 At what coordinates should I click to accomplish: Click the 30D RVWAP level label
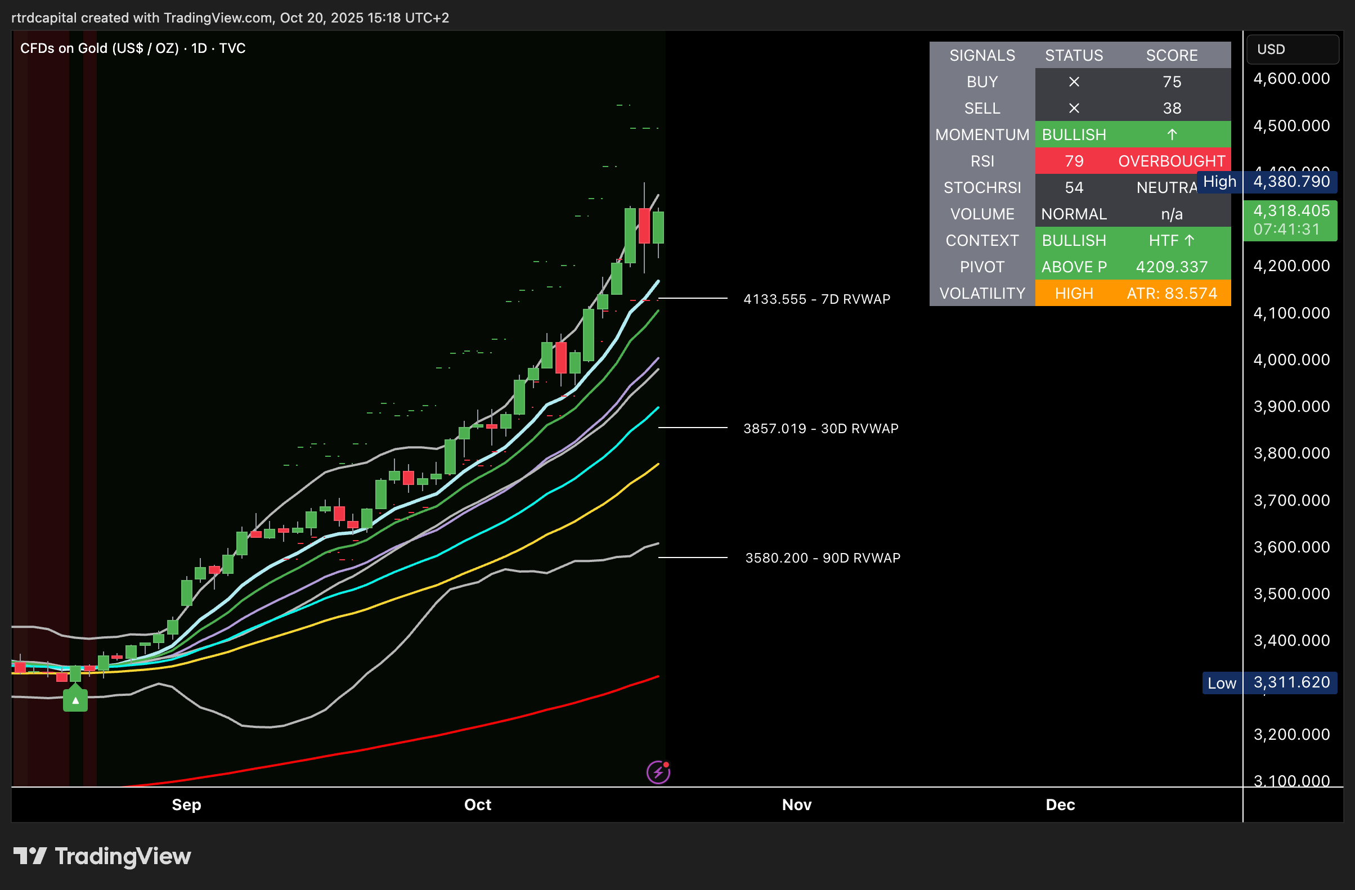pos(820,429)
